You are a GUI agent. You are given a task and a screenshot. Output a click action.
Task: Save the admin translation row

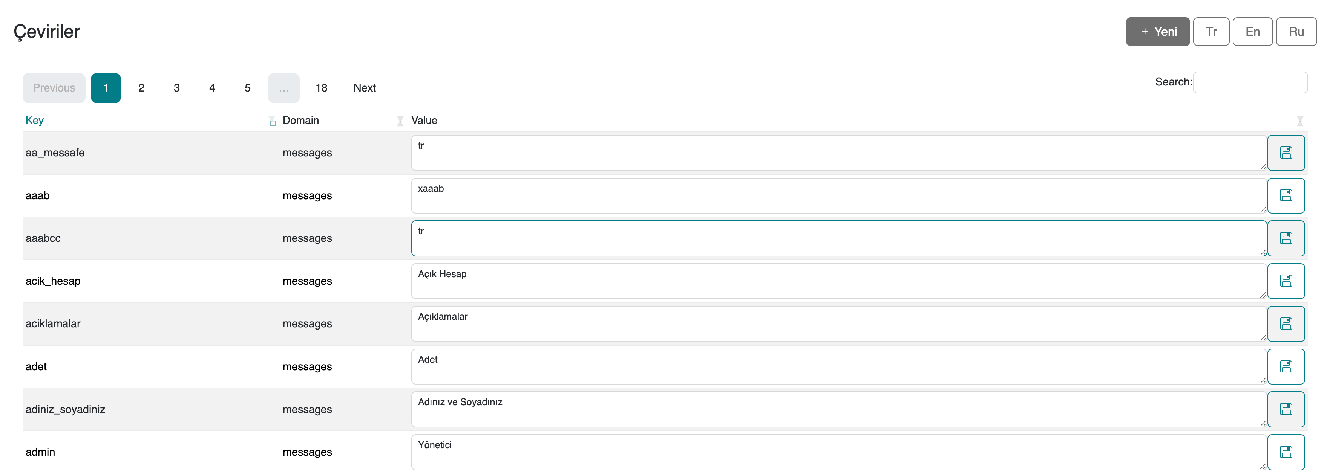click(1286, 452)
